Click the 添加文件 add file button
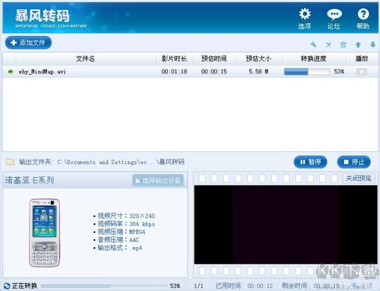Viewport: 380px width, 291px height. point(28,43)
